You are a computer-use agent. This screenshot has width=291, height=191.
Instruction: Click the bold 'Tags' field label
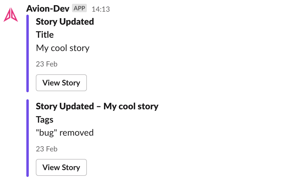(x=45, y=120)
